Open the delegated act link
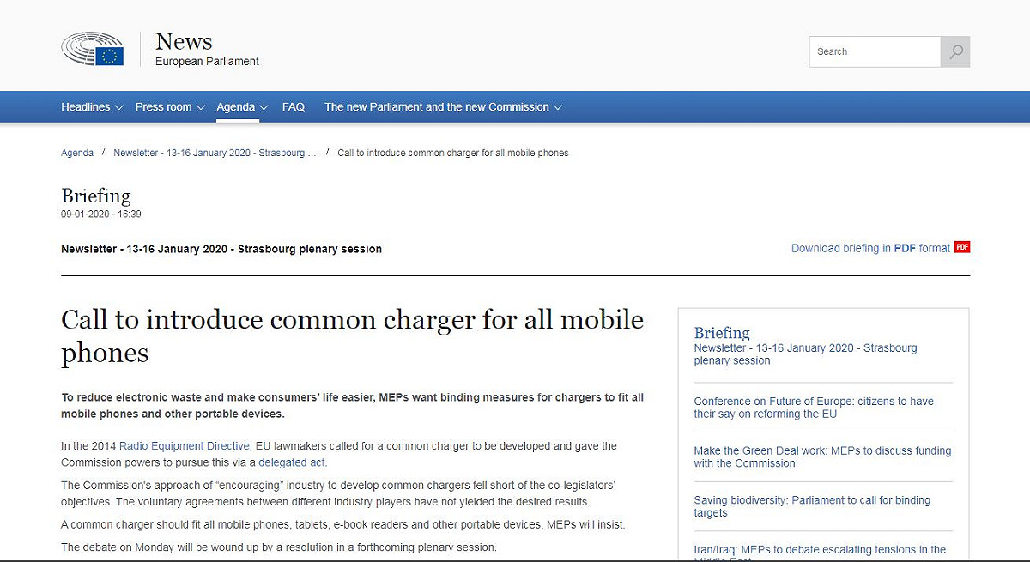1030x562 pixels. point(292,462)
